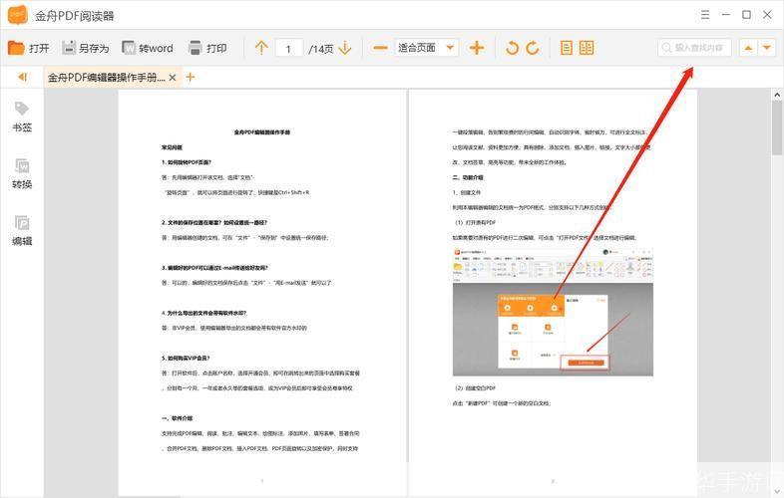
Task: Open the 书签 bookmarks panel
Action: [x=22, y=117]
